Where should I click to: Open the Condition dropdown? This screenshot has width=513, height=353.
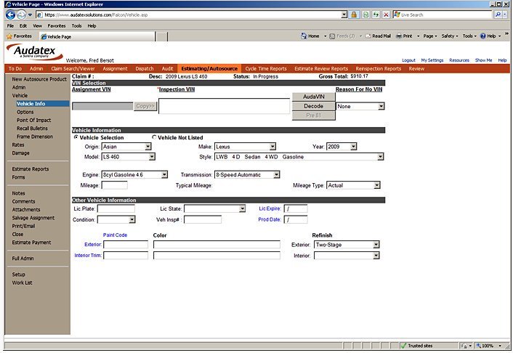click(116, 219)
